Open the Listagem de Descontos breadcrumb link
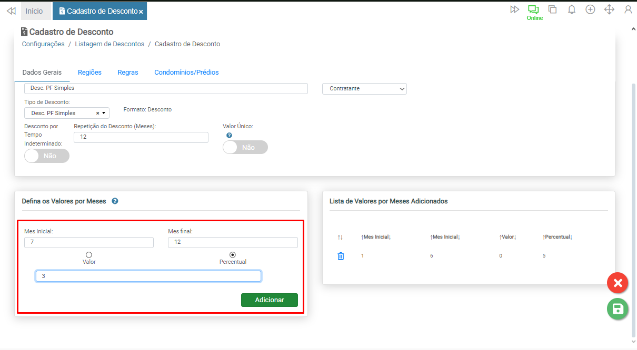The image size is (637, 350). tap(110, 44)
